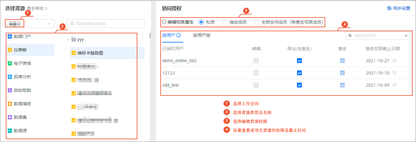The width and height of the screenshot is (416, 142).
Task: Click calendar icon for date 2021-10-27
Action: (395, 61)
